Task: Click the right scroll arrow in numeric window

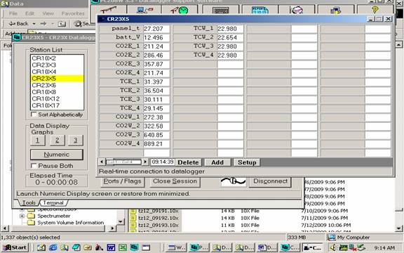Action: 145,162
